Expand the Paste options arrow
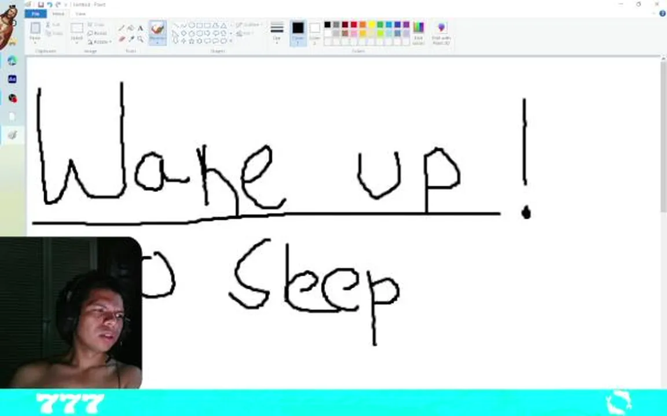The image size is (667, 416). pyautogui.click(x=35, y=42)
